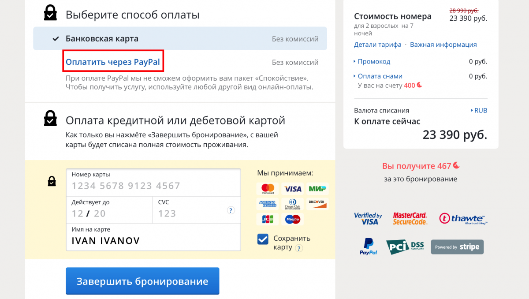
Task: Click the Завершить бронирование button
Action: (x=142, y=281)
